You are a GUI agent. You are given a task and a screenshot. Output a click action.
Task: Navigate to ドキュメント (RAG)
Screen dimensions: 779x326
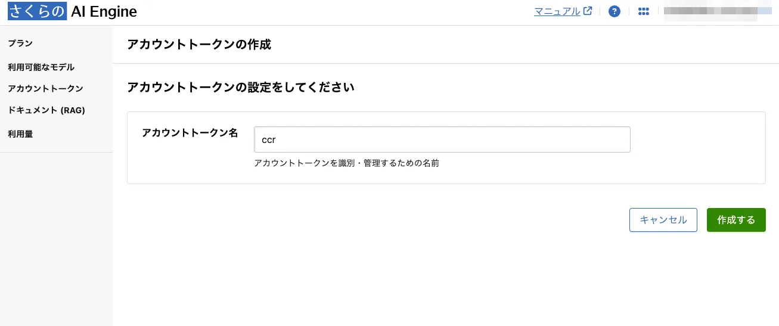(x=46, y=110)
